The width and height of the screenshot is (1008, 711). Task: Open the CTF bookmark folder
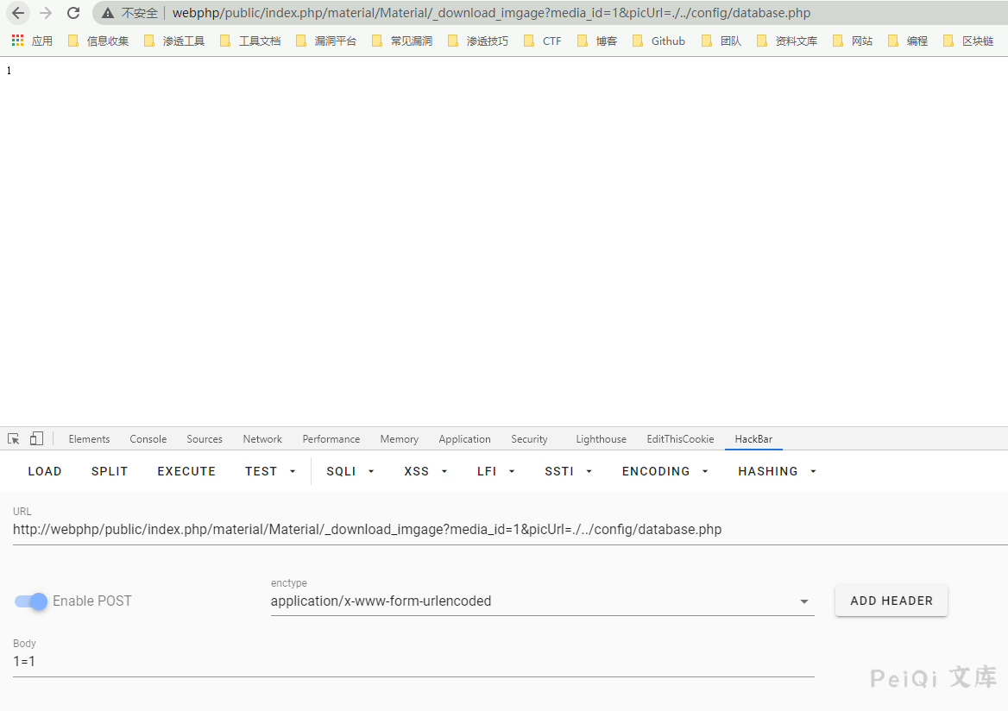pos(543,41)
